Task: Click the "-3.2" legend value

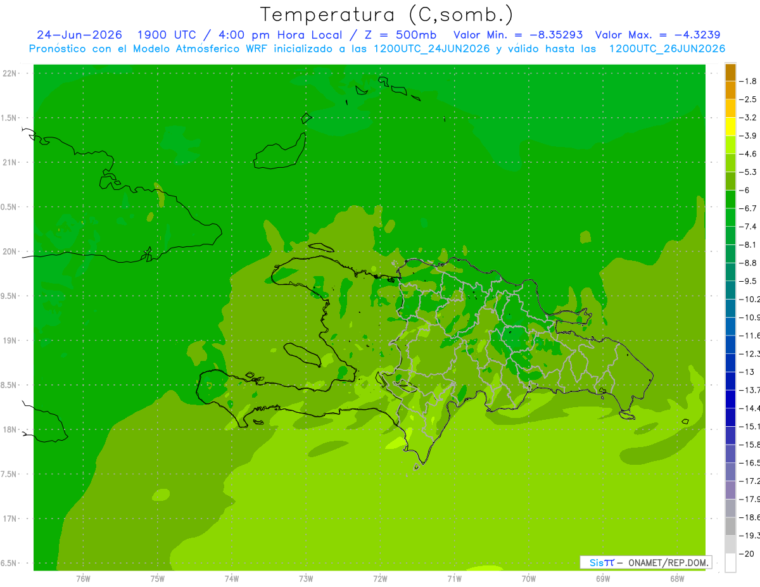Action: pyautogui.click(x=748, y=118)
